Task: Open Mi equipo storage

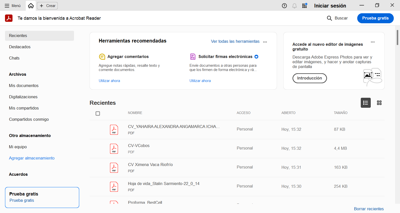Action: (18, 147)
